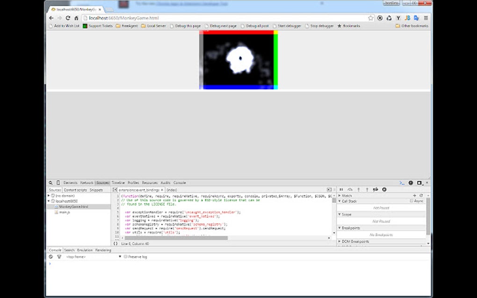477x298 pixels.
Task: Open DevTools settings with the gear icon
Action: tap(411, 183)
